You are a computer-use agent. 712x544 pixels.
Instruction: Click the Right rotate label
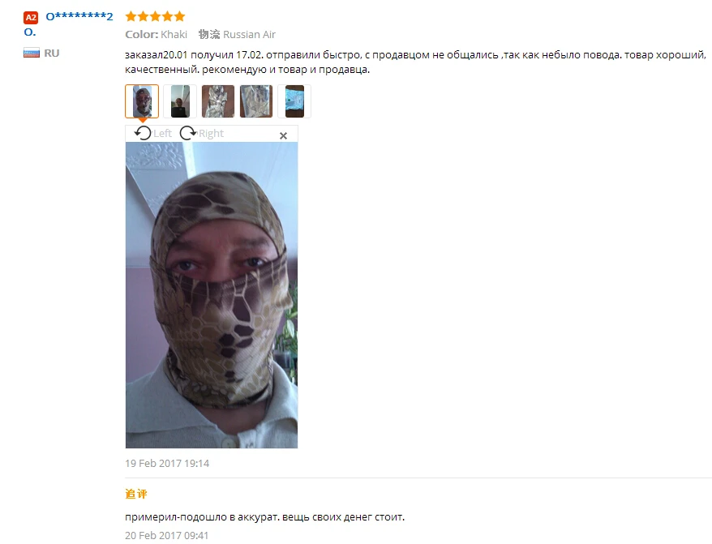(211, 134)
